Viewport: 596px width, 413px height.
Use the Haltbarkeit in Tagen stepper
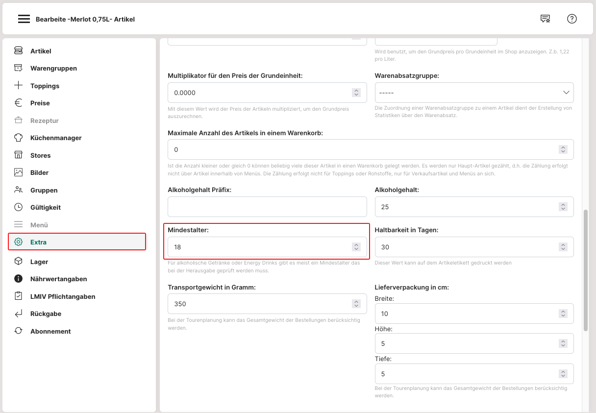click(563, 247)
